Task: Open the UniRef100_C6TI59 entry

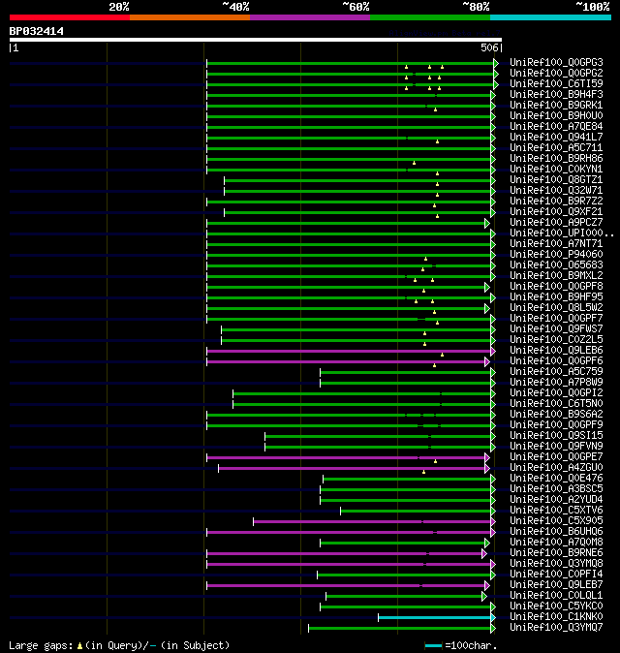Action: tap(556, 83)
